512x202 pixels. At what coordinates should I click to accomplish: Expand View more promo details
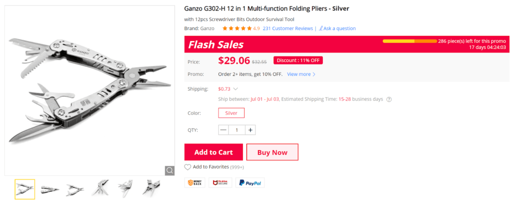point(301,74)
